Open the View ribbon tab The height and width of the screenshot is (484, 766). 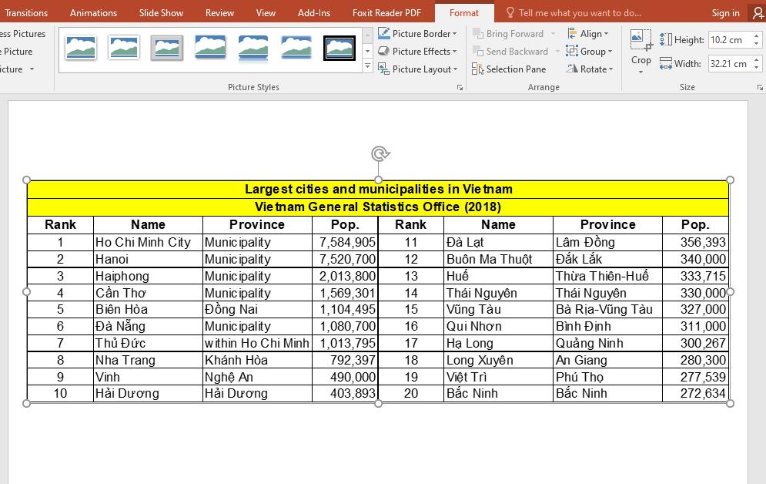(x=266, y=12)
